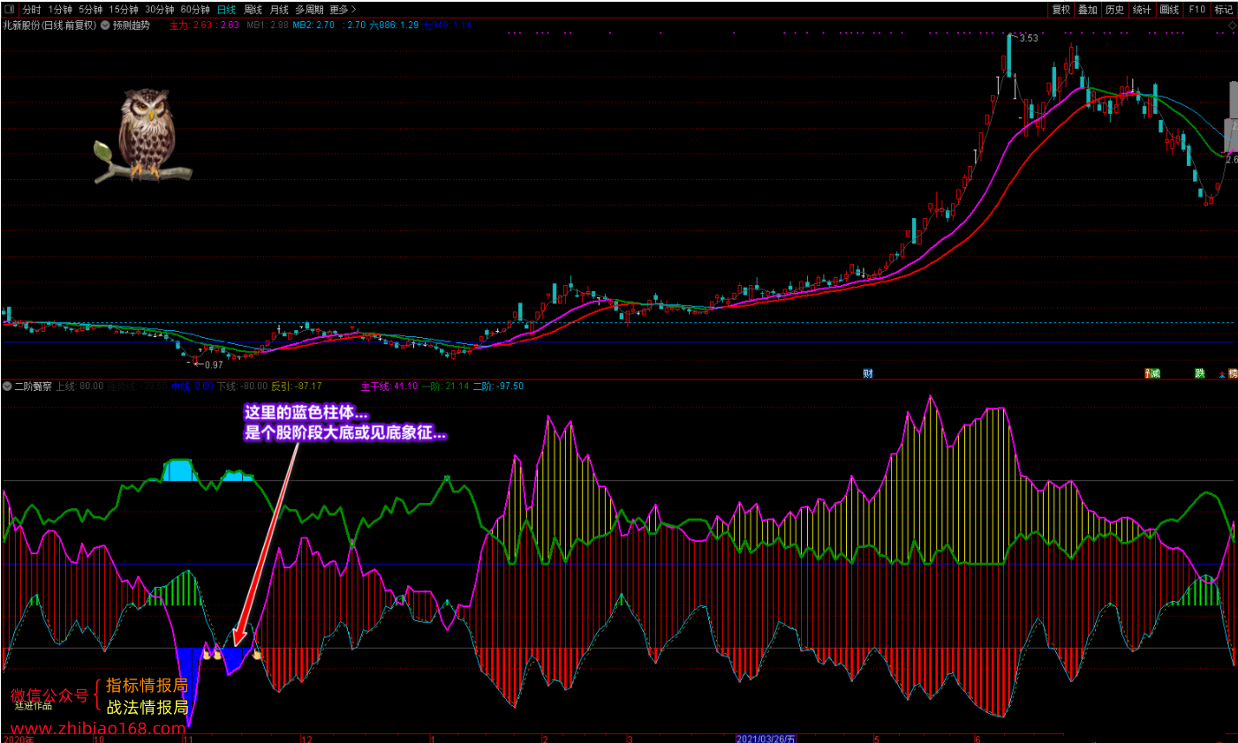This screenshot has width=1238, height=743.
Task: Click the MB1: 2.88 value
Action: coord(268,26)
